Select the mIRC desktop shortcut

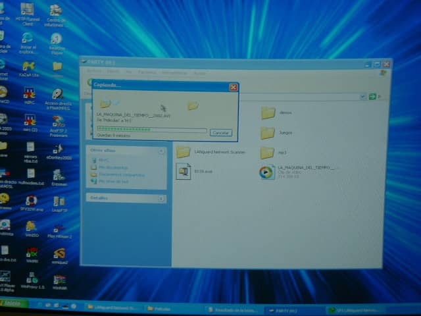29,93
